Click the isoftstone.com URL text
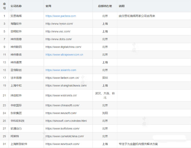 click(62, 129)
